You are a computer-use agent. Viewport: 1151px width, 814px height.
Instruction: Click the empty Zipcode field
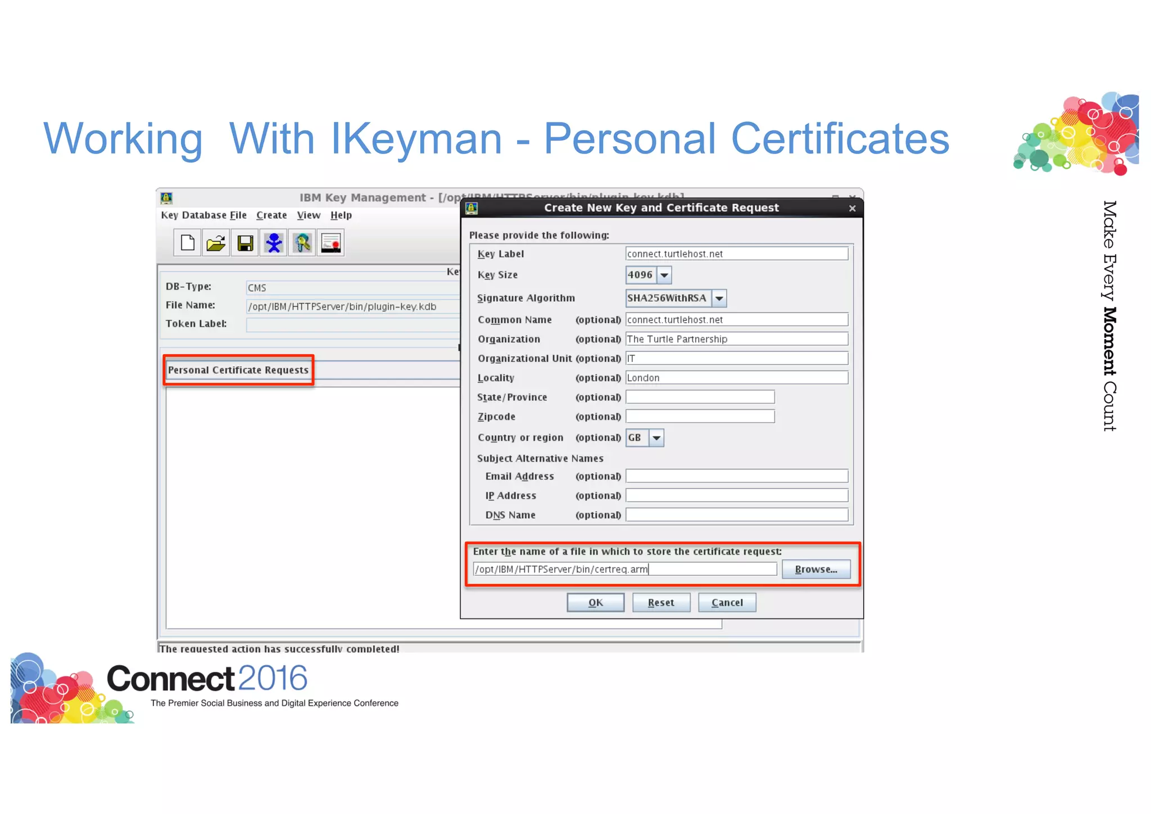pyautogui.click(x=700, y=417)
